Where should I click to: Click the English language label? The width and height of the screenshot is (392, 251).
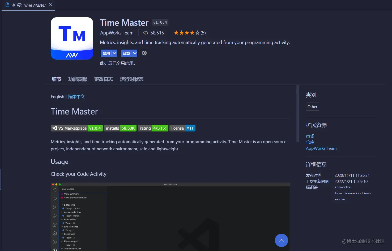tap(57, 96)
